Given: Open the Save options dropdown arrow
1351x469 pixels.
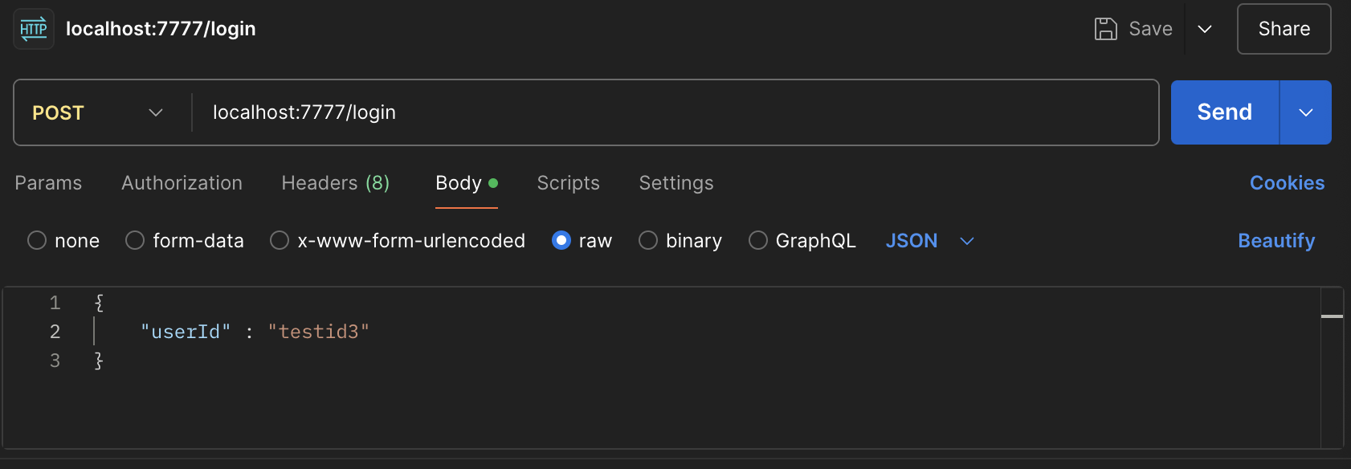Looking at the screenshot, I should 1205,29.
